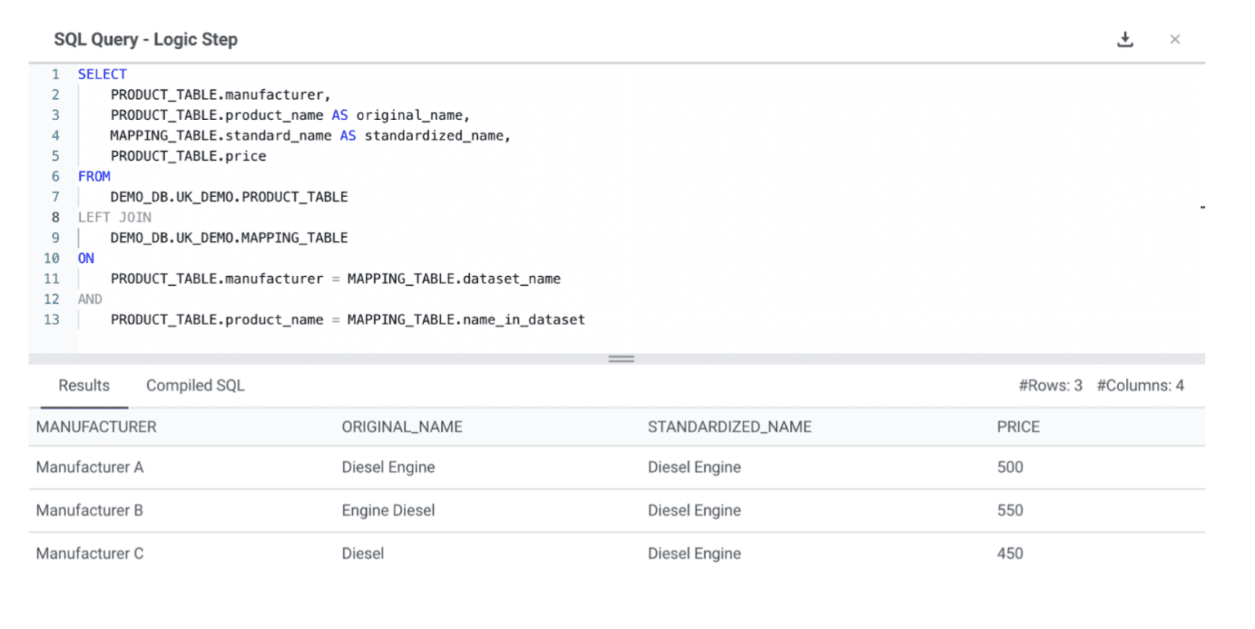Select the Manufacturer A result row
Screen dimensions: 1255x629
coord(89,466)
